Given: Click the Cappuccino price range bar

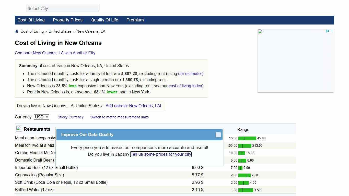Looking at the screenshot, I should [x=244, y=175].
